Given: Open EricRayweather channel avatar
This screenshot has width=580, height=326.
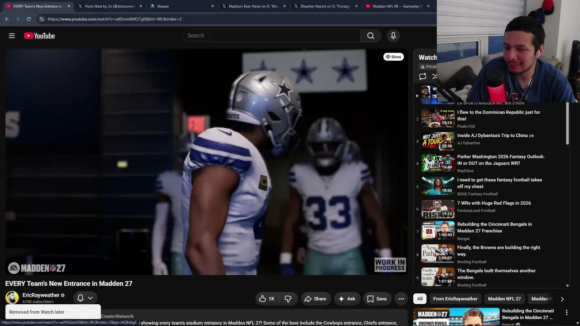Looking at the screenshot, I should pos(12,297).
